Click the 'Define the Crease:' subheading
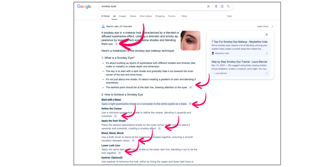This screenshot has height=167, width=334. [112, 108]
